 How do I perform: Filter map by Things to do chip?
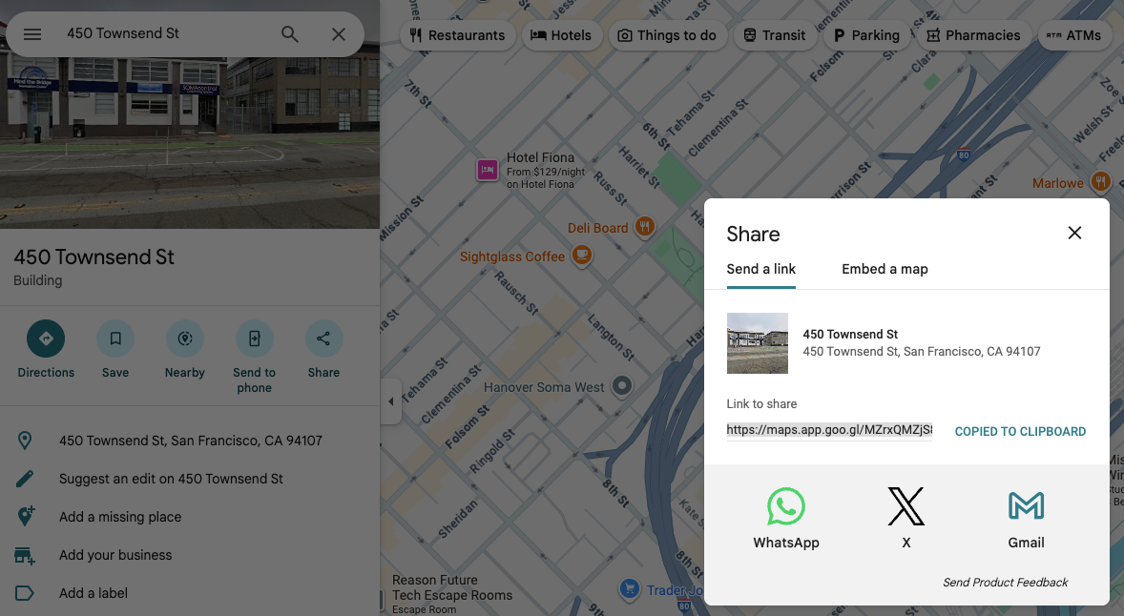(667, 35)
